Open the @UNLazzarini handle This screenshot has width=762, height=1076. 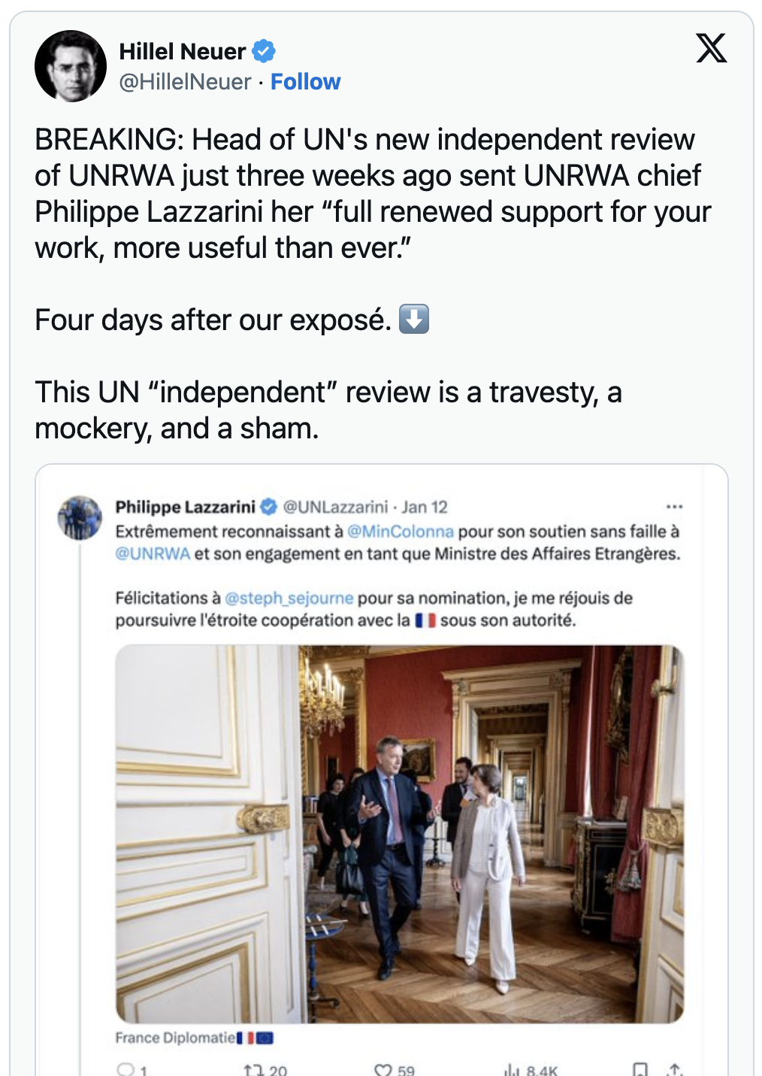tap(336, 508)
